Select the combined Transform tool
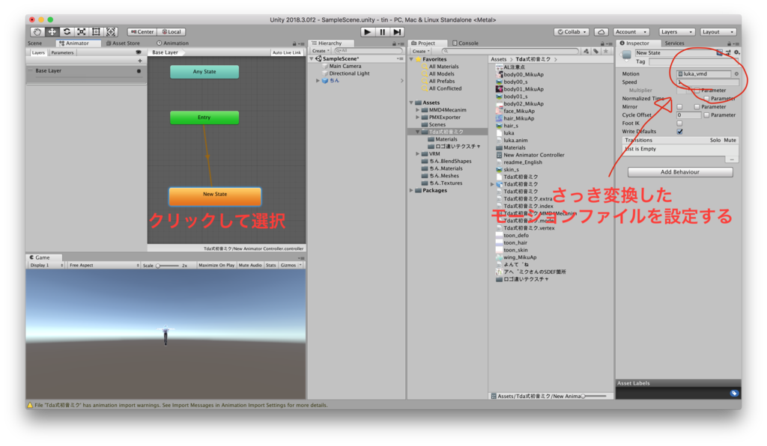The image size is (767, 446). click(111, 31)
